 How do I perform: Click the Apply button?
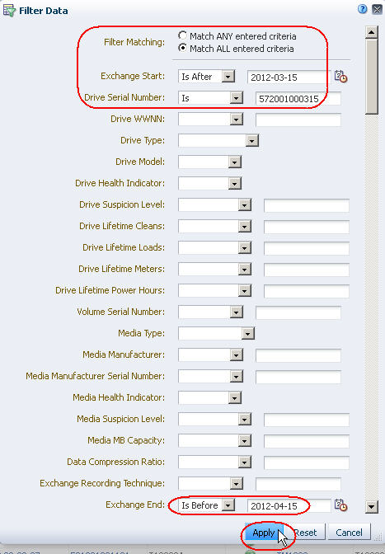pyautogui.click(x=264, y=532)
